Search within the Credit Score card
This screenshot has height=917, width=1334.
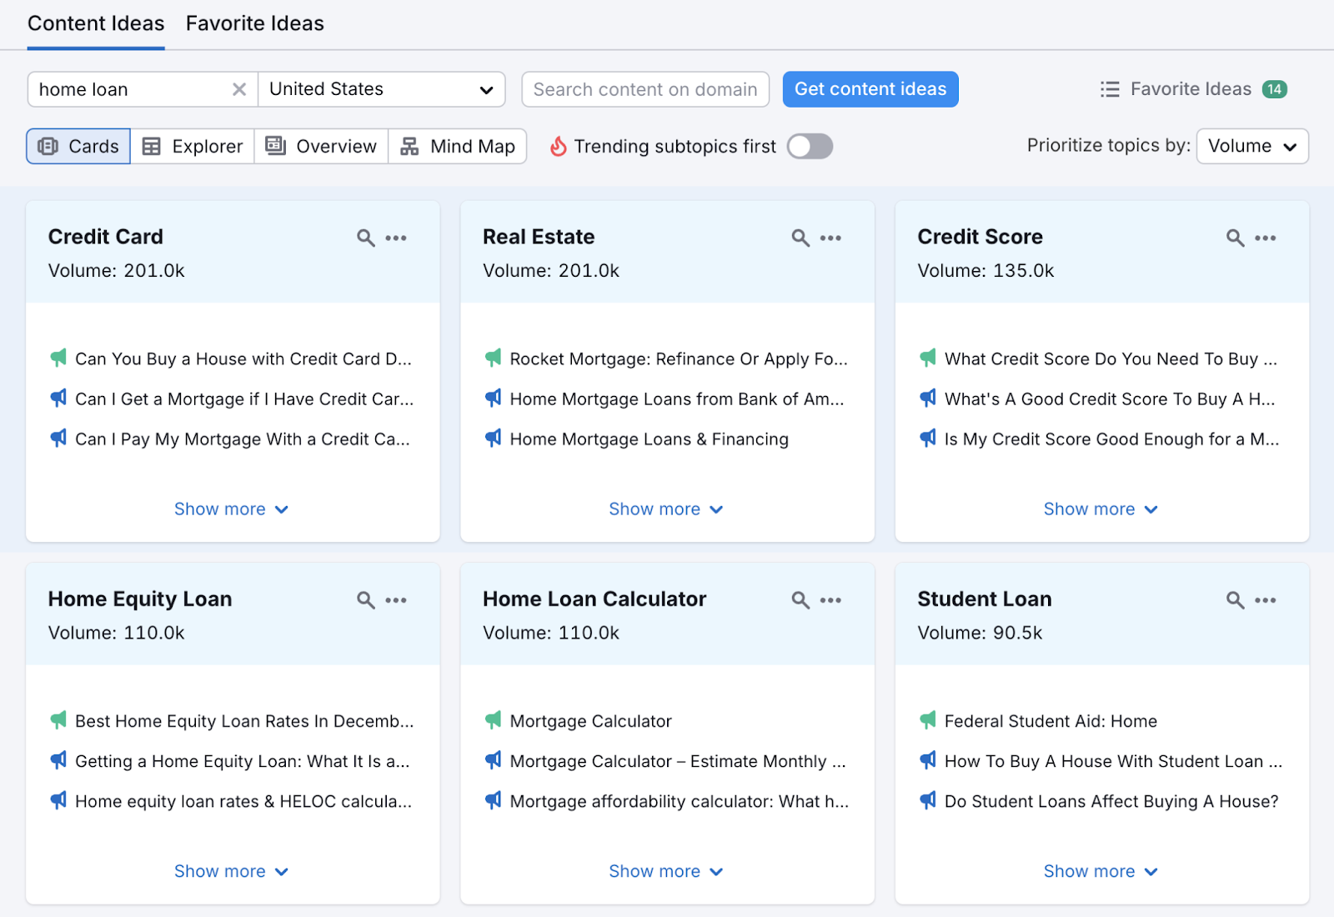(x=1235, y=238)
